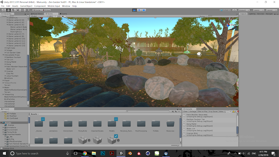Click the Clear button in the Console
The height and width of the screenshot is (157, 279).
coord(185,111)
